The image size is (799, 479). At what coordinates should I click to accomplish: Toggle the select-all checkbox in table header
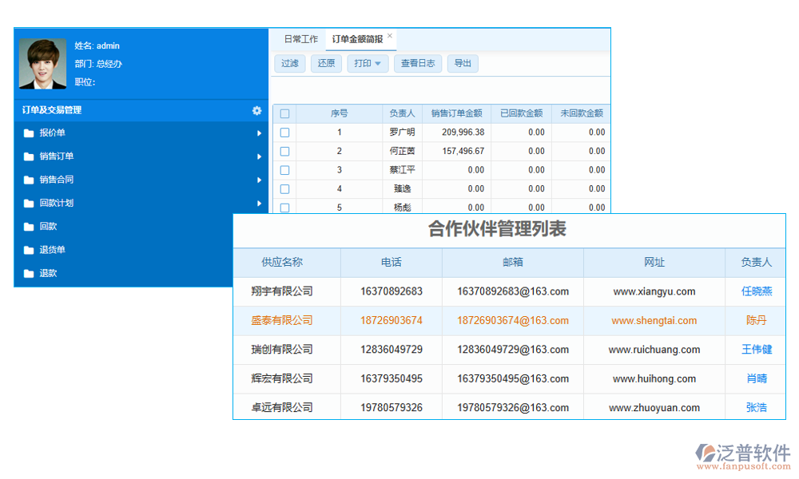(284, 113)
